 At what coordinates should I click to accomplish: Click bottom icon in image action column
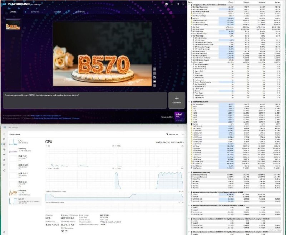coord(154,85)
